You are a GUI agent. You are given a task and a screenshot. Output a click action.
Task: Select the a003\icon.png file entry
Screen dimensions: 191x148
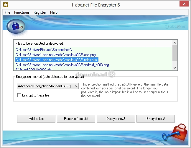pyautogui.click(x=56, y=55)
